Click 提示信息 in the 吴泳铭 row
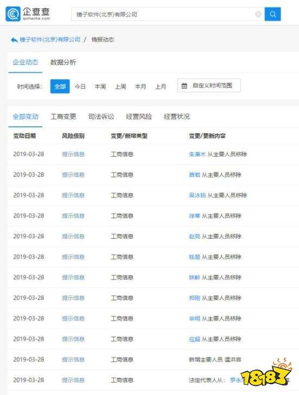Image resolution: width=299 pixels, height=395 pixels. [x=73, y=195]
